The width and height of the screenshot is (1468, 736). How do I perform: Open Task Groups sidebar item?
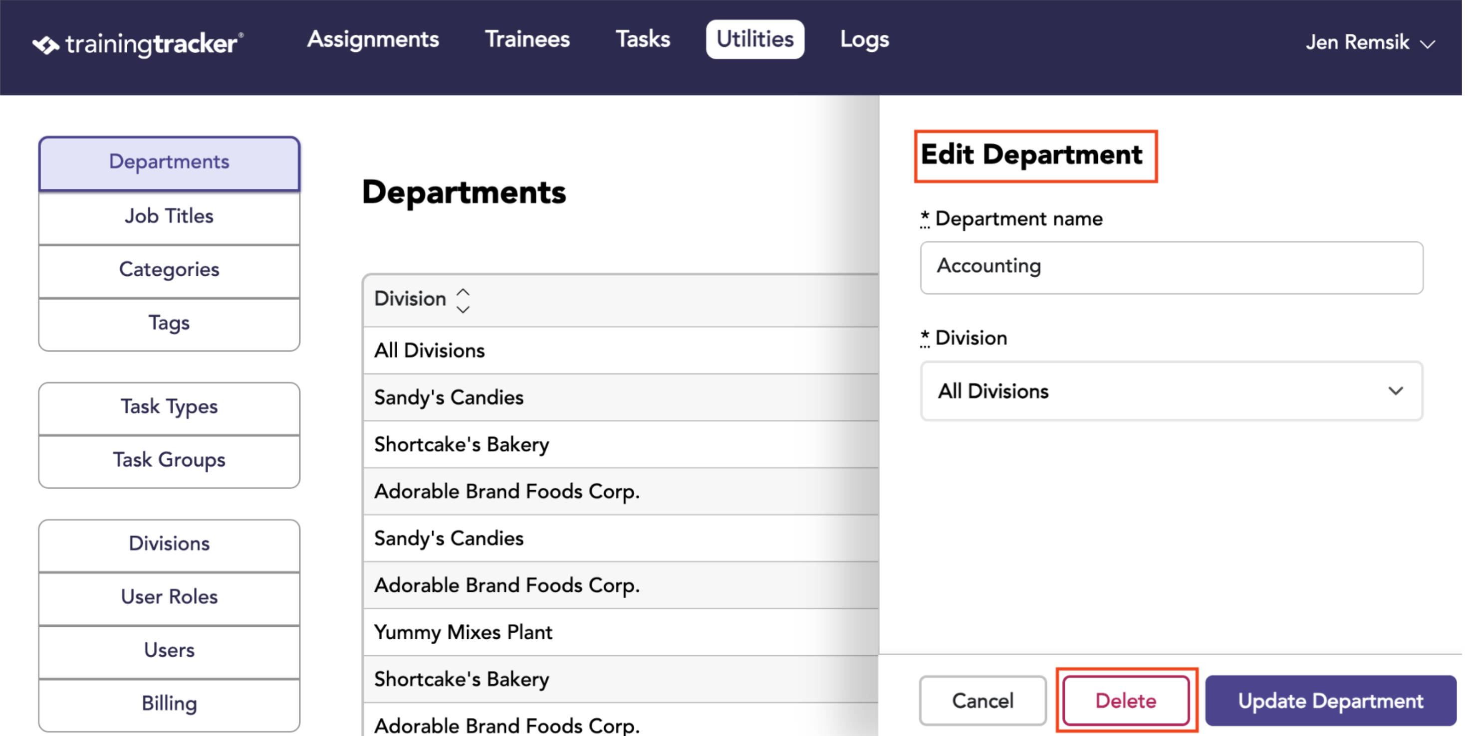169,460
